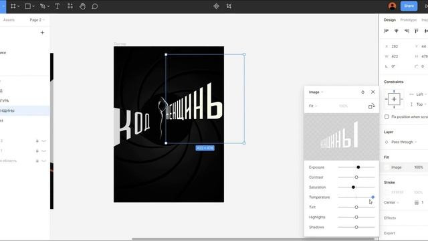Screen dimensions: 428x241
Task: Add a new page with plus icon
Action: (42, 33)
